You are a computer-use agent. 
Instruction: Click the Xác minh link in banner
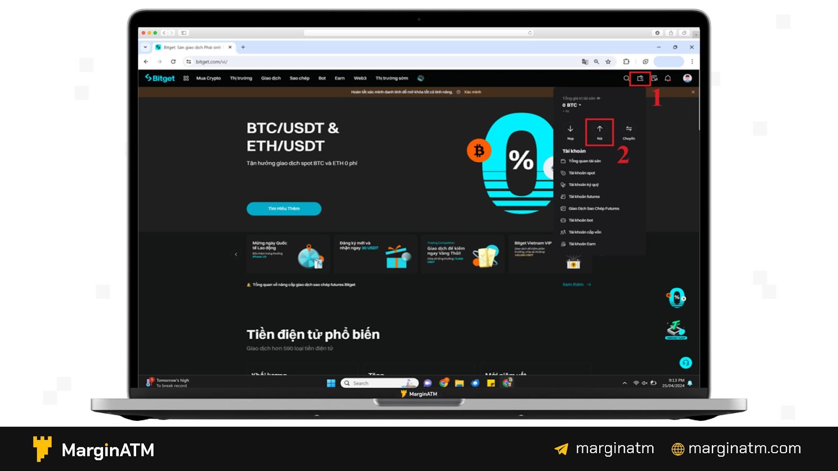(472, 92)
